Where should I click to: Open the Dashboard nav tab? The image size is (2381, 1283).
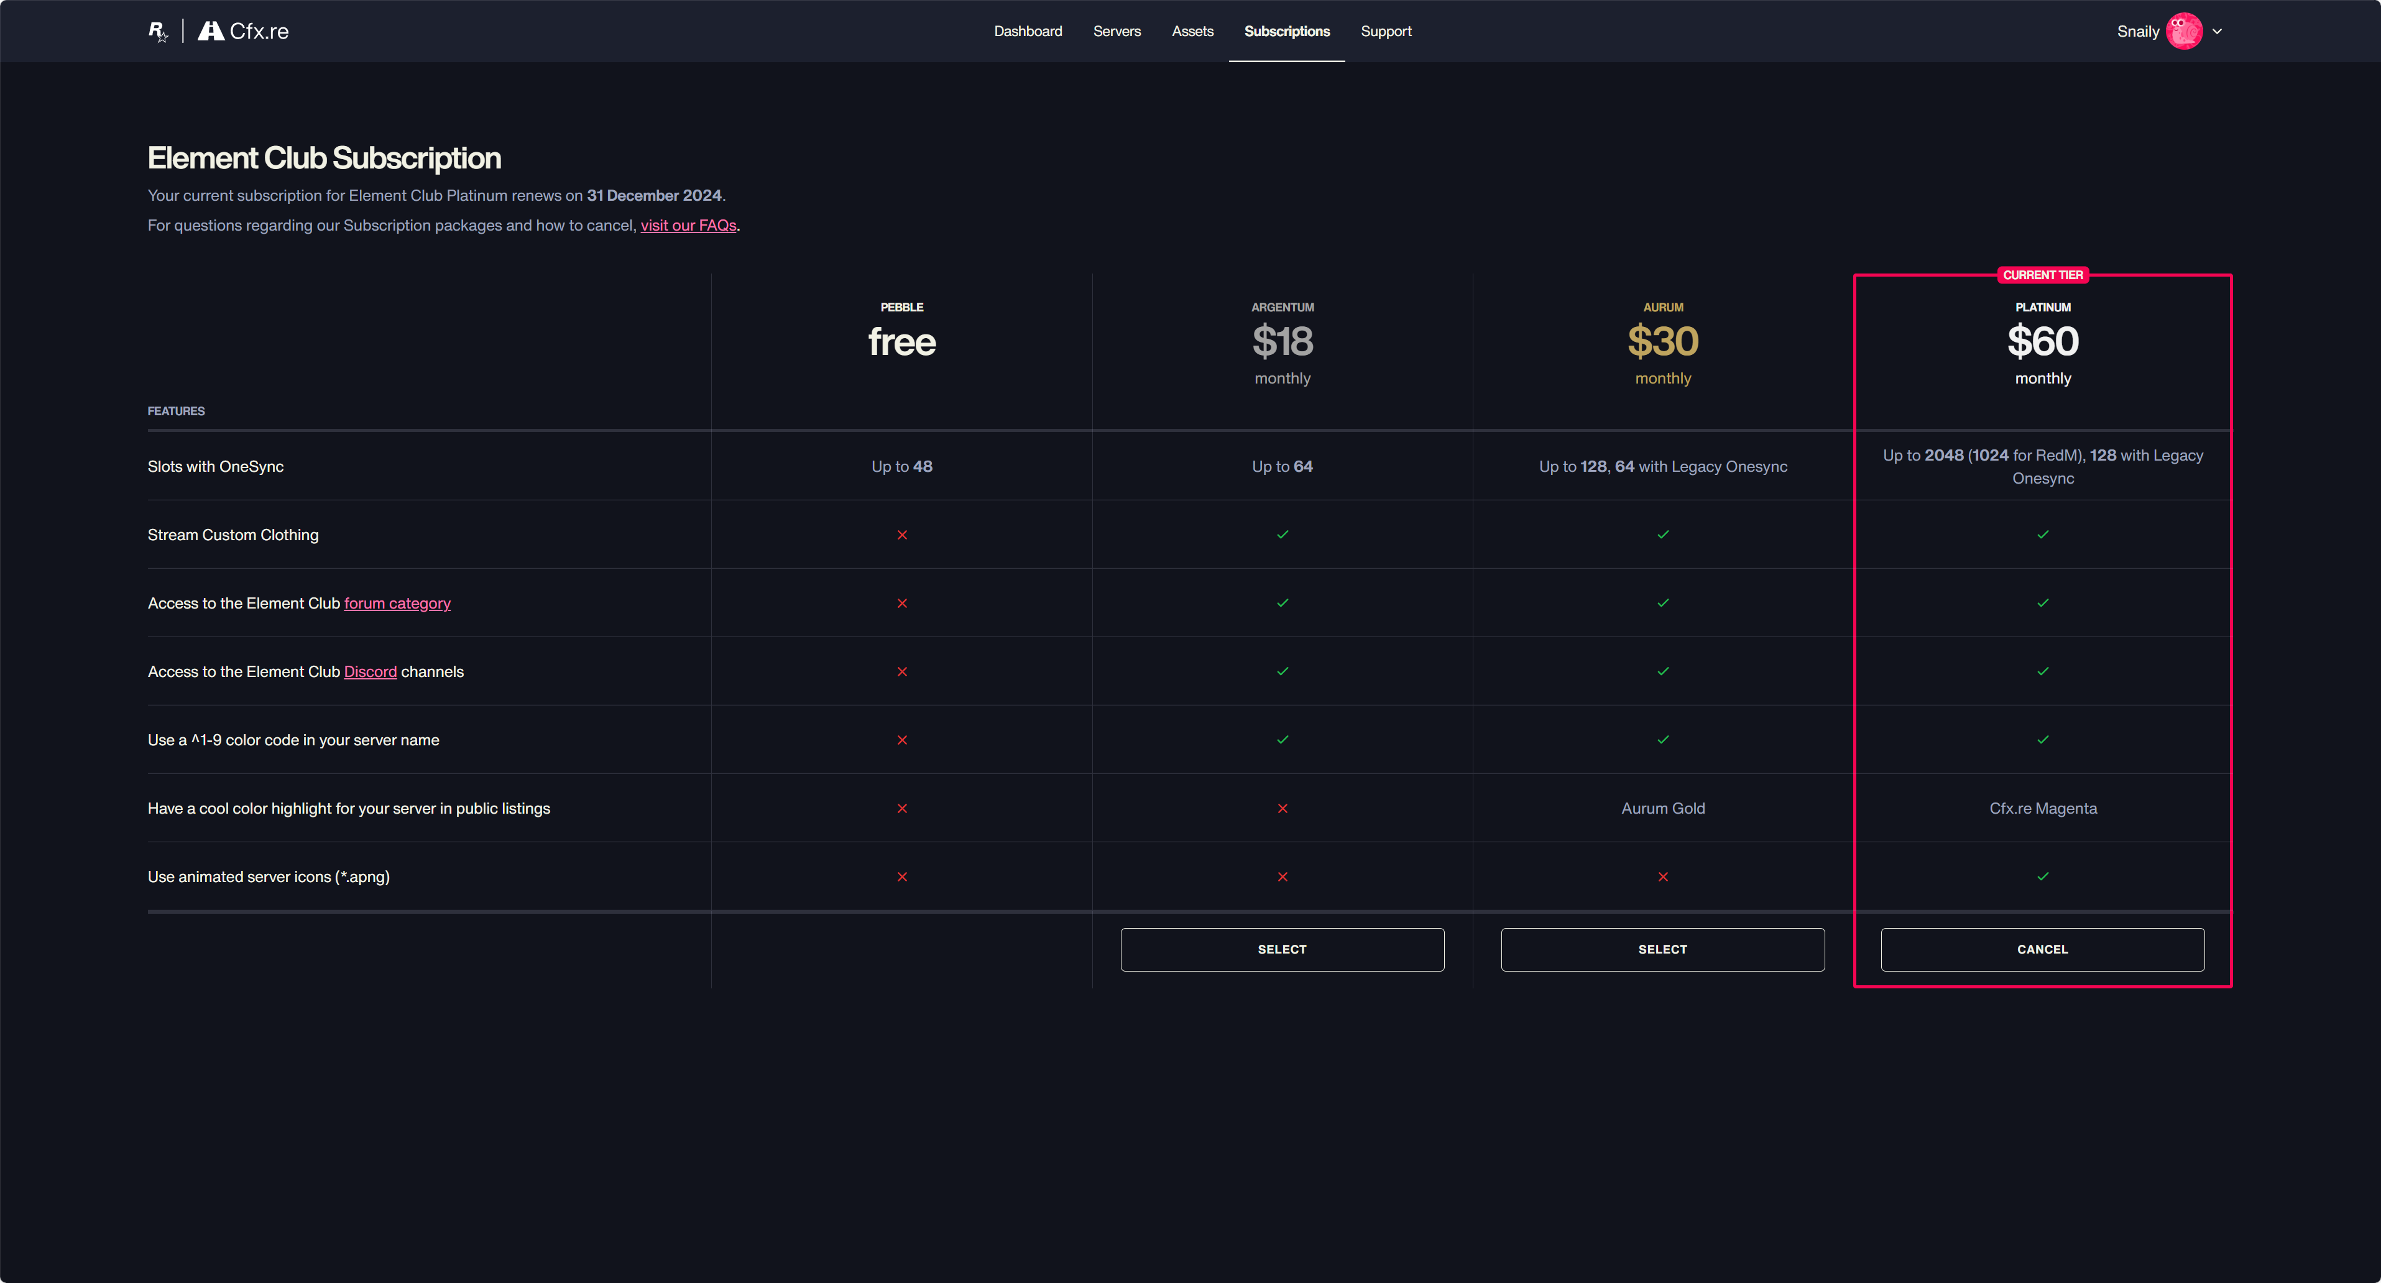1028,32
